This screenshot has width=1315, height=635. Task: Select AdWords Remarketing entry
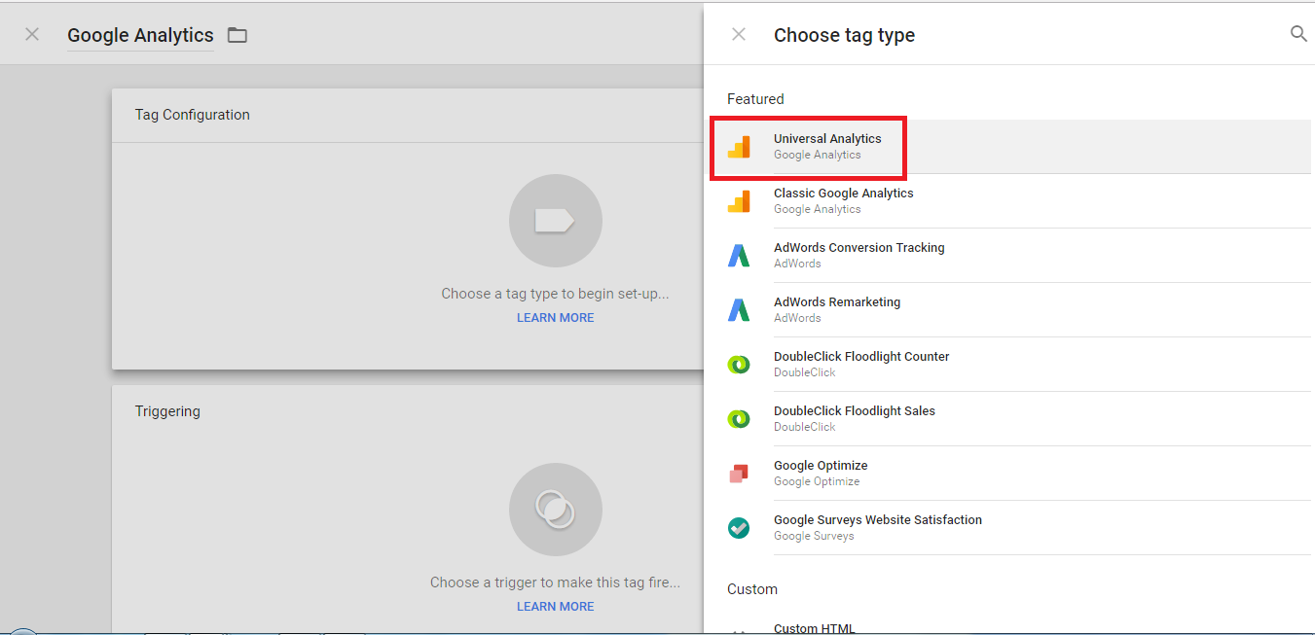click(x=1007, y=310)
